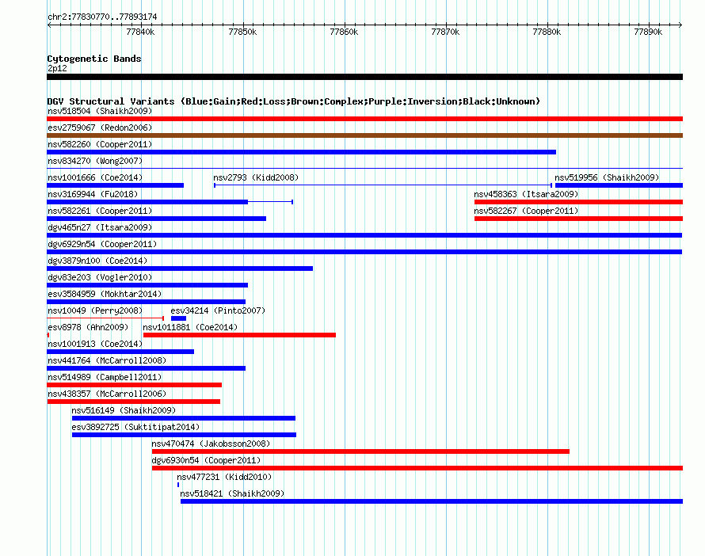Open dgv83e203 (Vogler2010) variant label
Screen dimensions: 705x556
[100, 277]
